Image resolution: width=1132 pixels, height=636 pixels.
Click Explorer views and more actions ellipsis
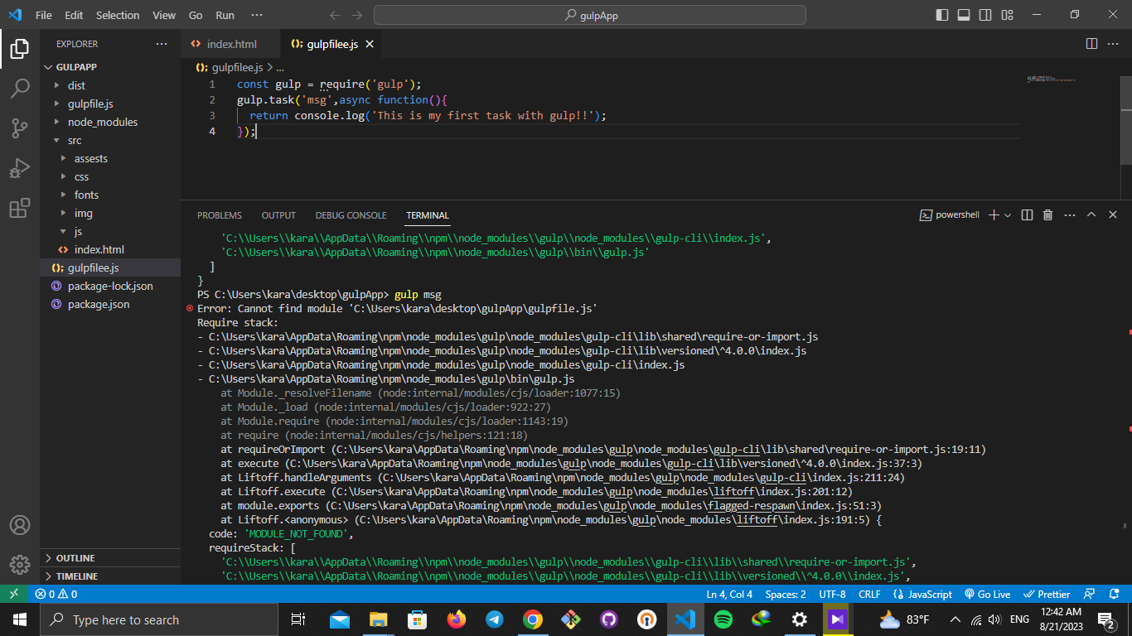tap(161, 44)
